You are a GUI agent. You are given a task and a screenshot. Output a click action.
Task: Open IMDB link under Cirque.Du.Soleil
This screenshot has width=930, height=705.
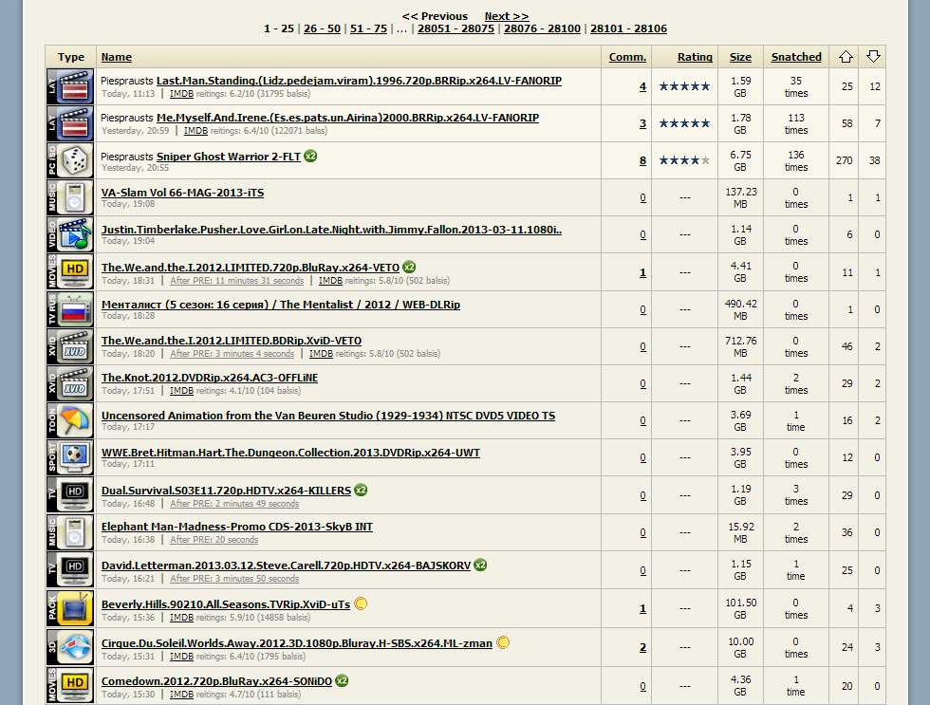181,657
